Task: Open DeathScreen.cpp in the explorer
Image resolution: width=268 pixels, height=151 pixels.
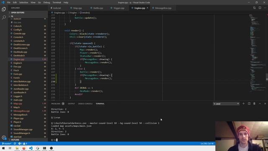Action: pyautogui.click(x=21, y=44)
